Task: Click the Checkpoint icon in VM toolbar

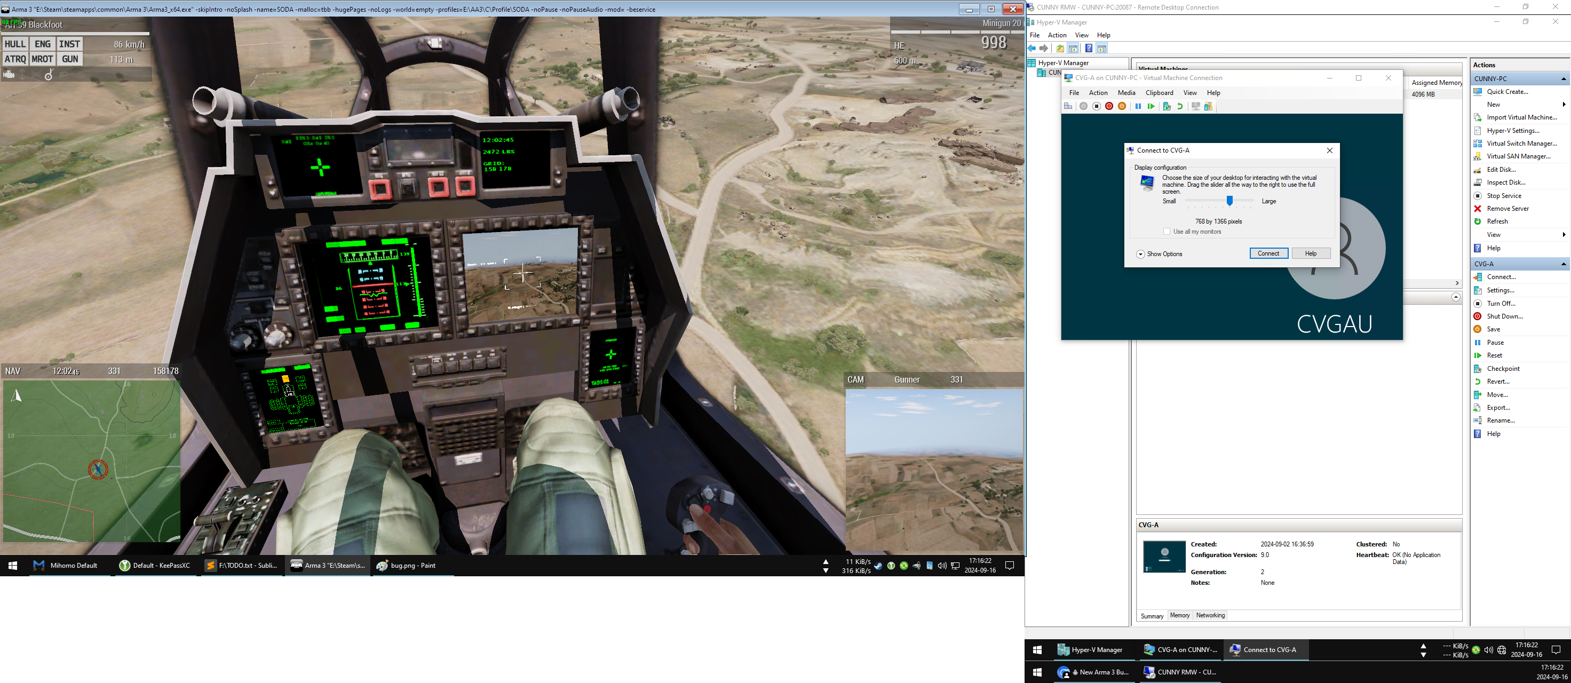Action: [1167, 106]
